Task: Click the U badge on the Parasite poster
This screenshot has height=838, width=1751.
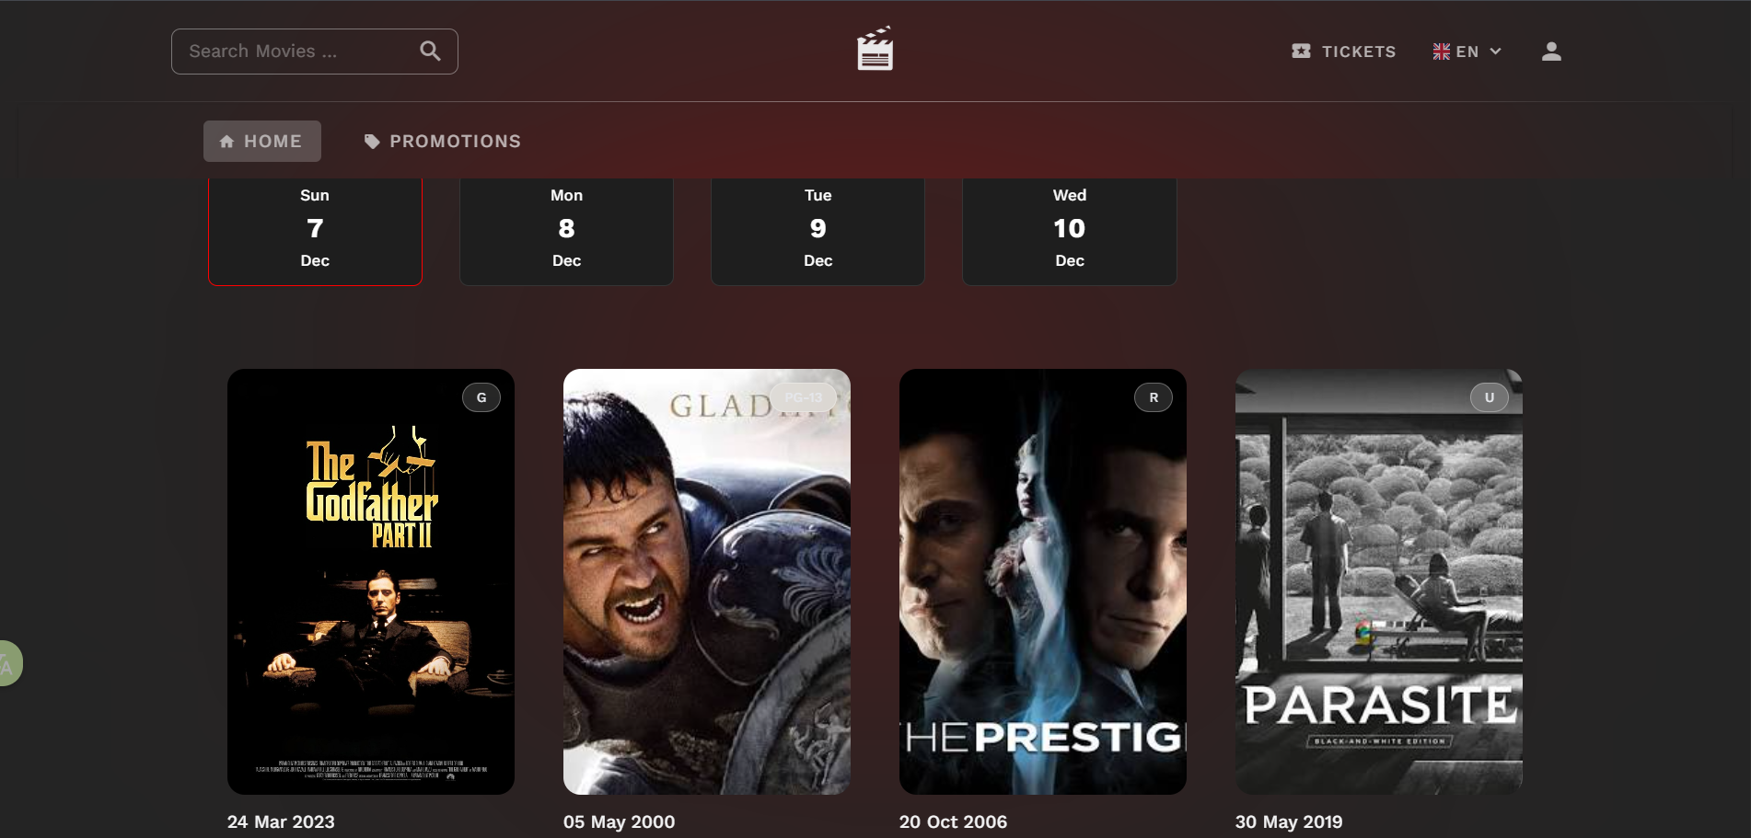Action: 1489,397
